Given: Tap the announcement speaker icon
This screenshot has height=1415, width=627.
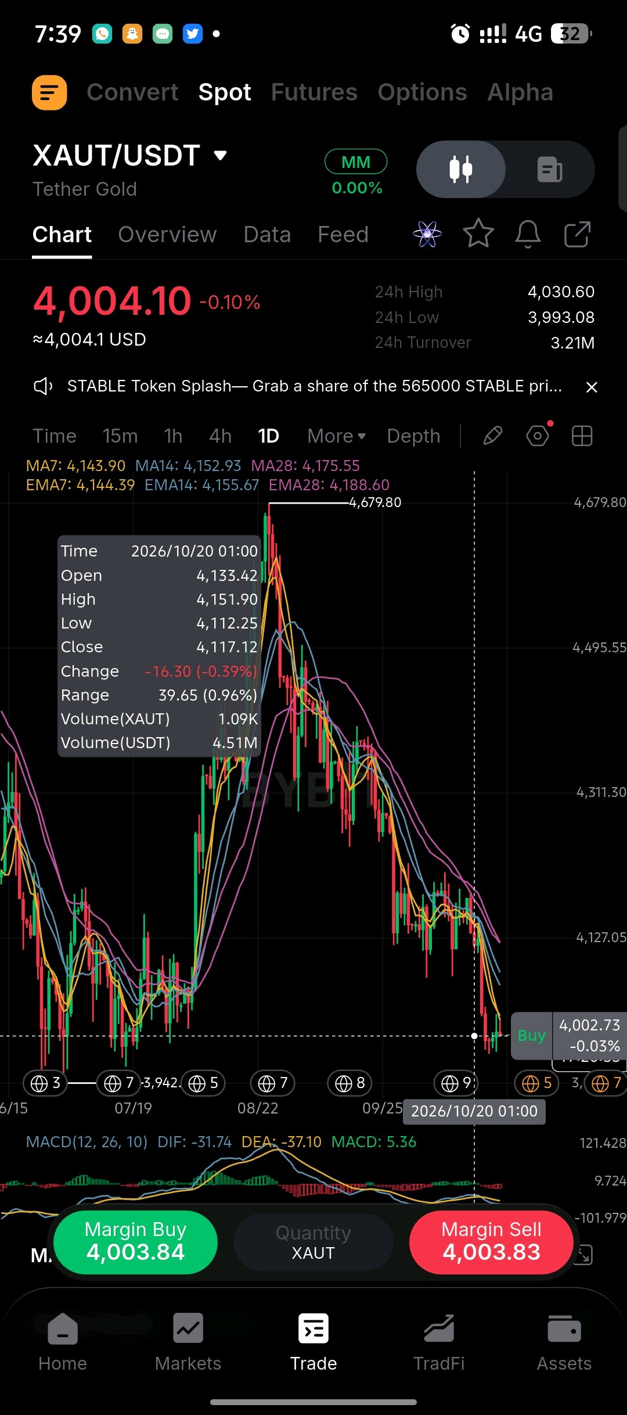Looking at the screenshot, I should (x=43, y=386).
